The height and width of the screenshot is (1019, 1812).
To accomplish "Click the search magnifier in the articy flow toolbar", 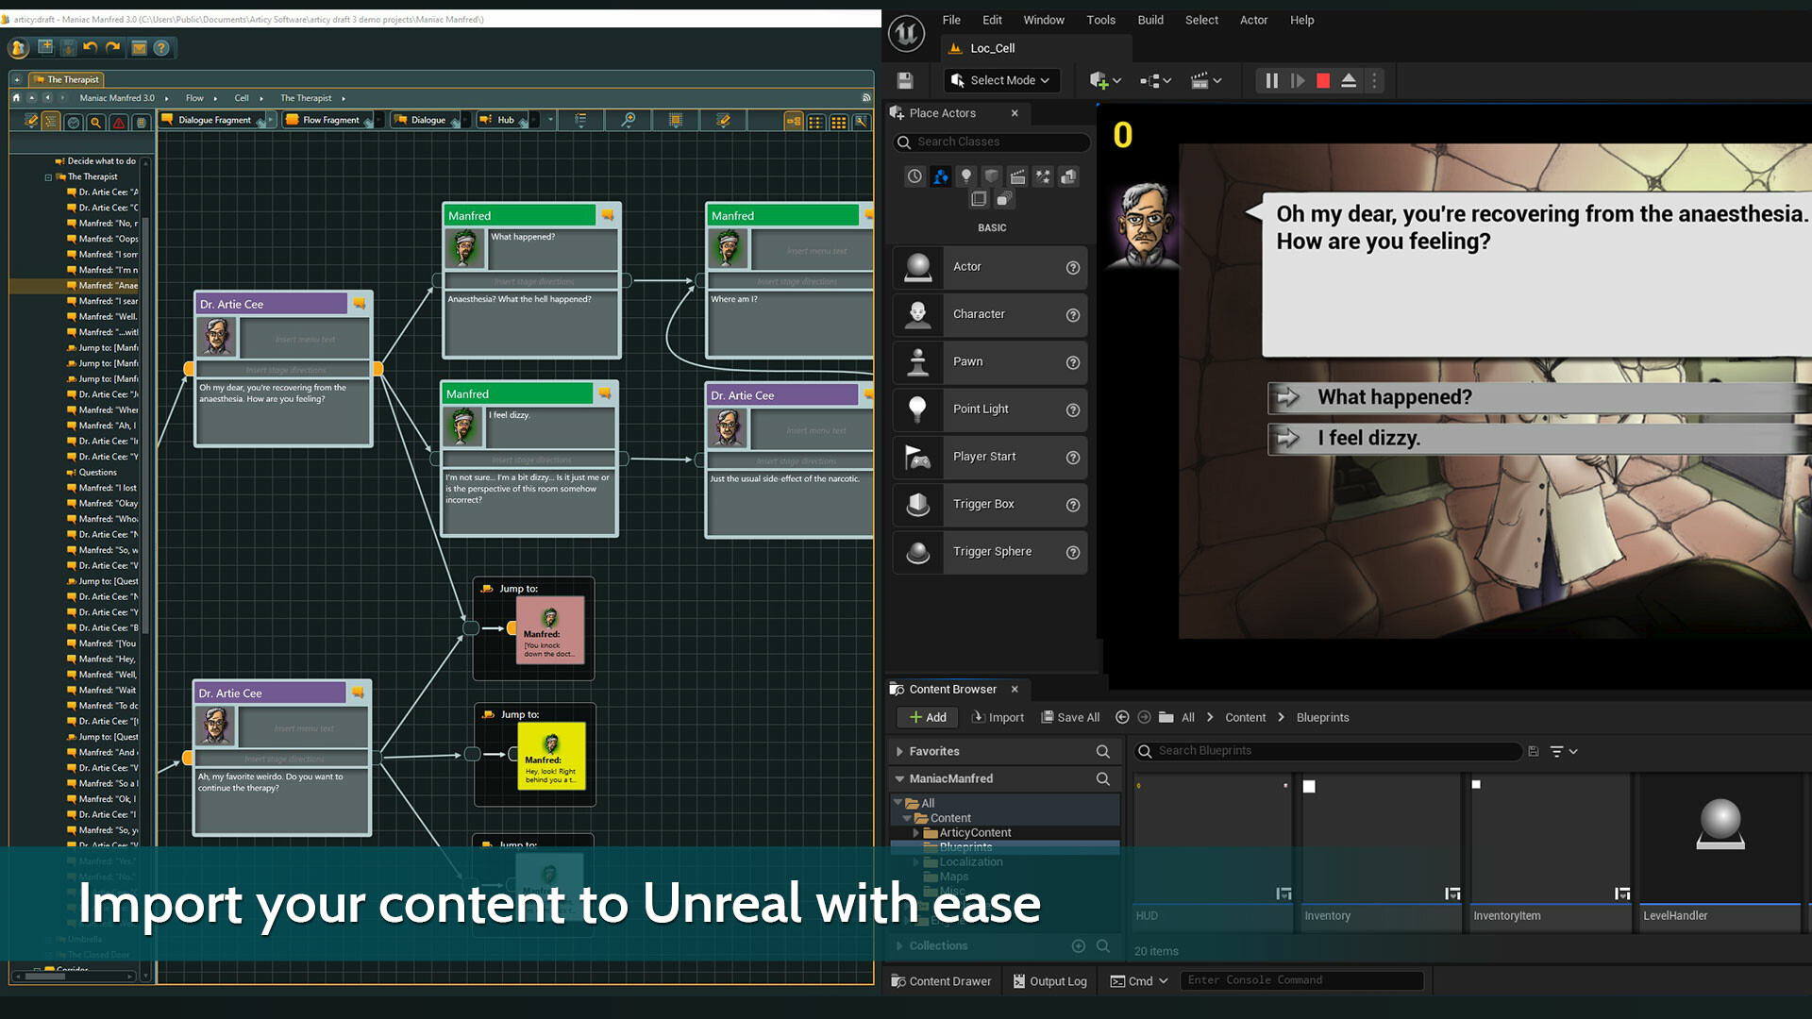I will click(628, 121).
